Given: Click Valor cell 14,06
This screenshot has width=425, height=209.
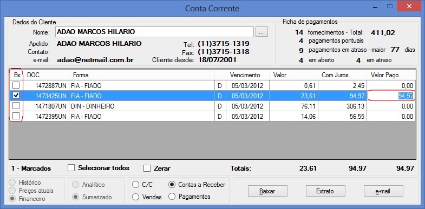Looking at the screenshot, I should (x=293, y=117).
